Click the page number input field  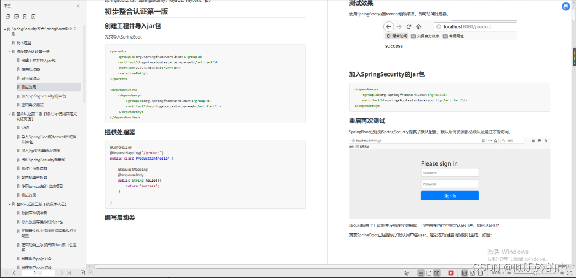38,273
